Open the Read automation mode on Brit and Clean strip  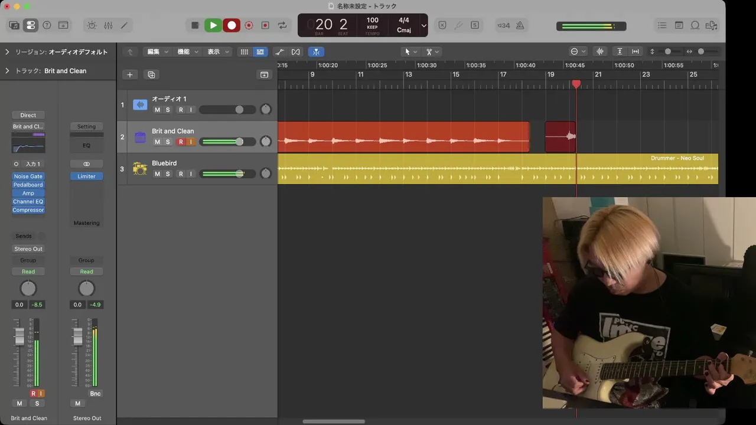point(28,272)
